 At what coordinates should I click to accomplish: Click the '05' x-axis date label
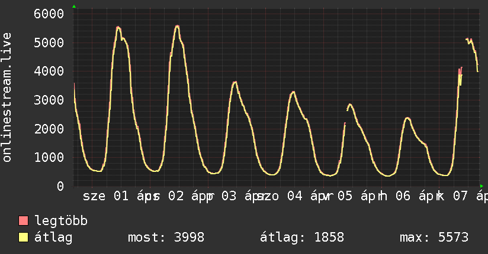[x=345, y=196]
